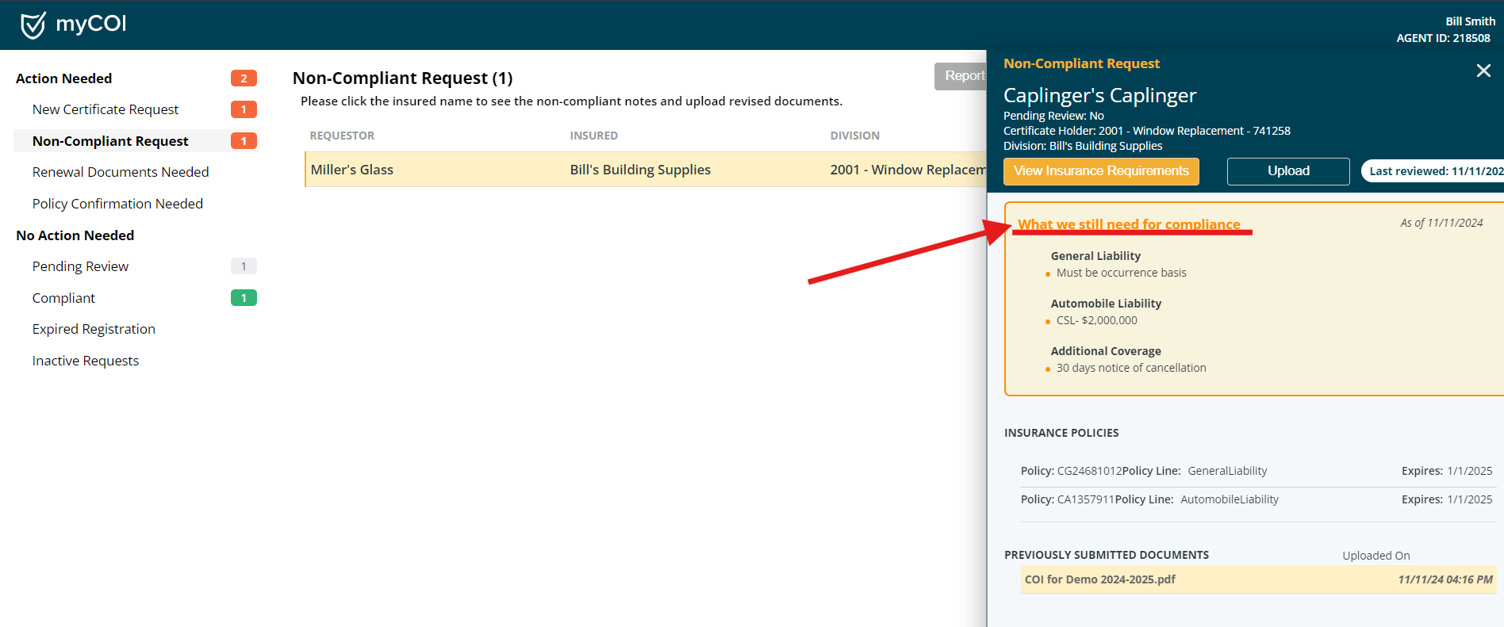This screenshot has height=627, width=1504.
Task: Click AGENT ID: 218508 text
Action: coord(1443,38)
